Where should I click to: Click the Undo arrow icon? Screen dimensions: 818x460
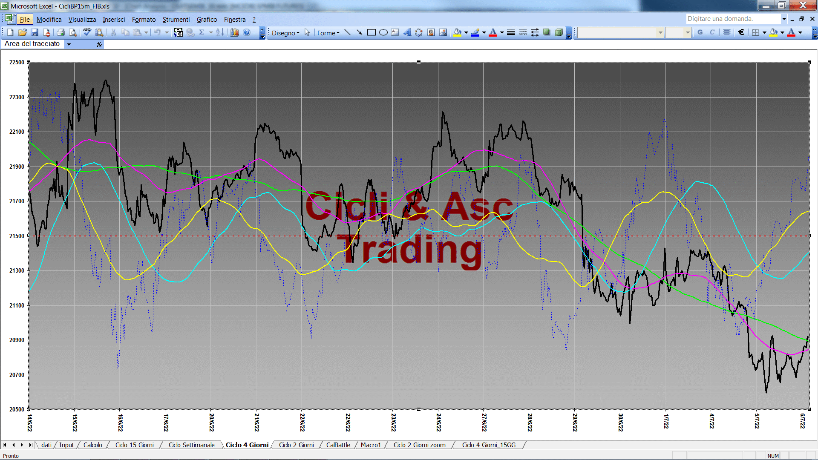[x=157, y=33]
